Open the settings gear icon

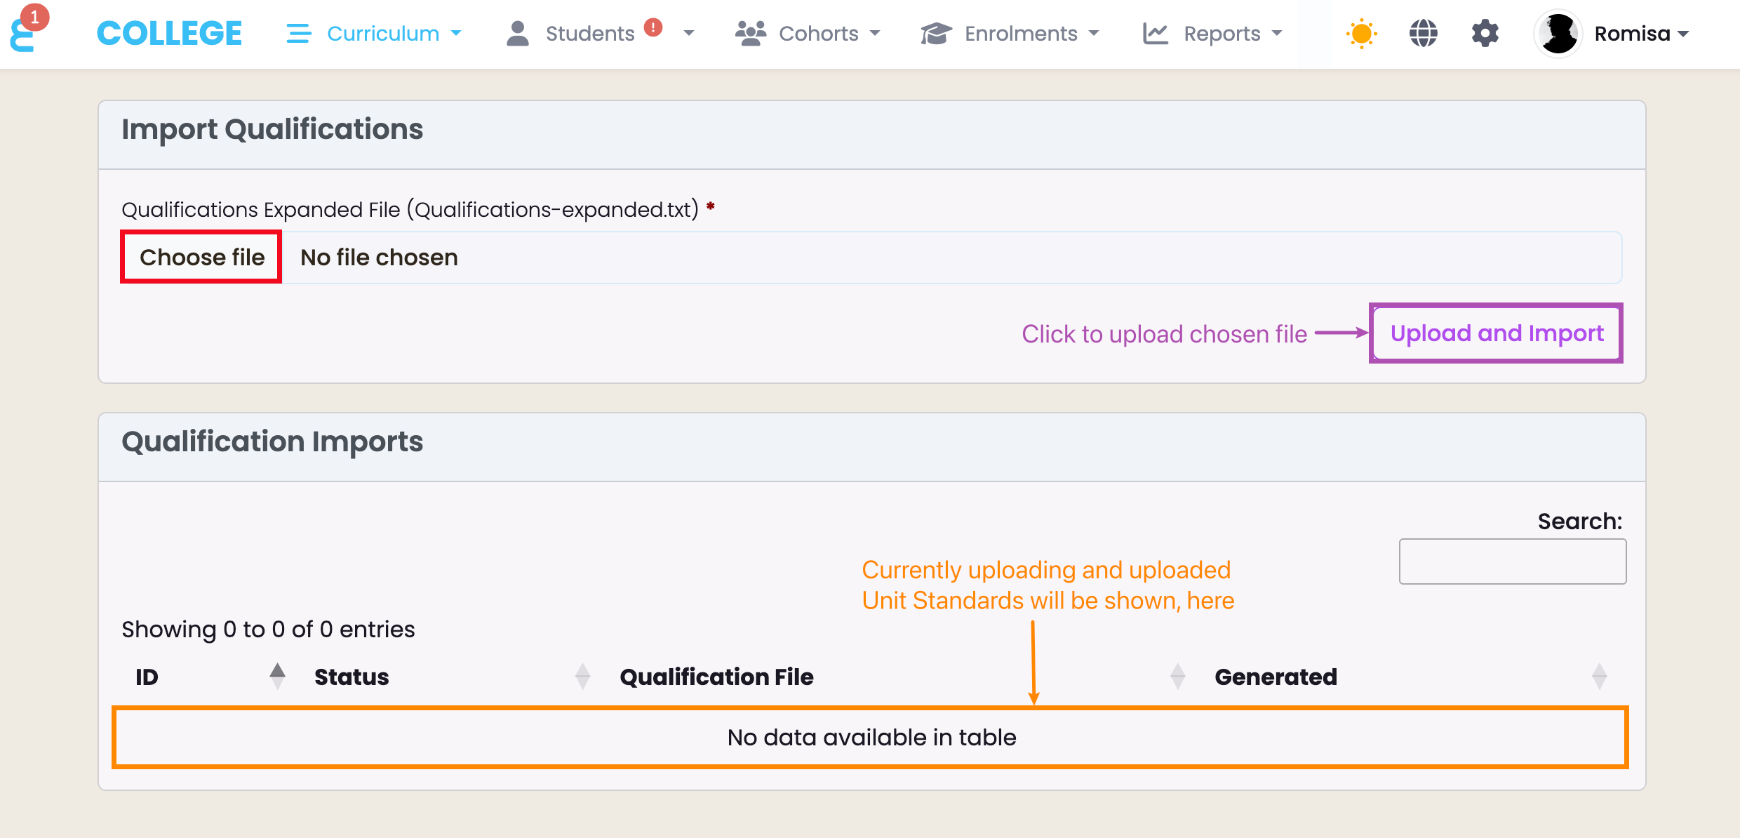pos(1485,34)
